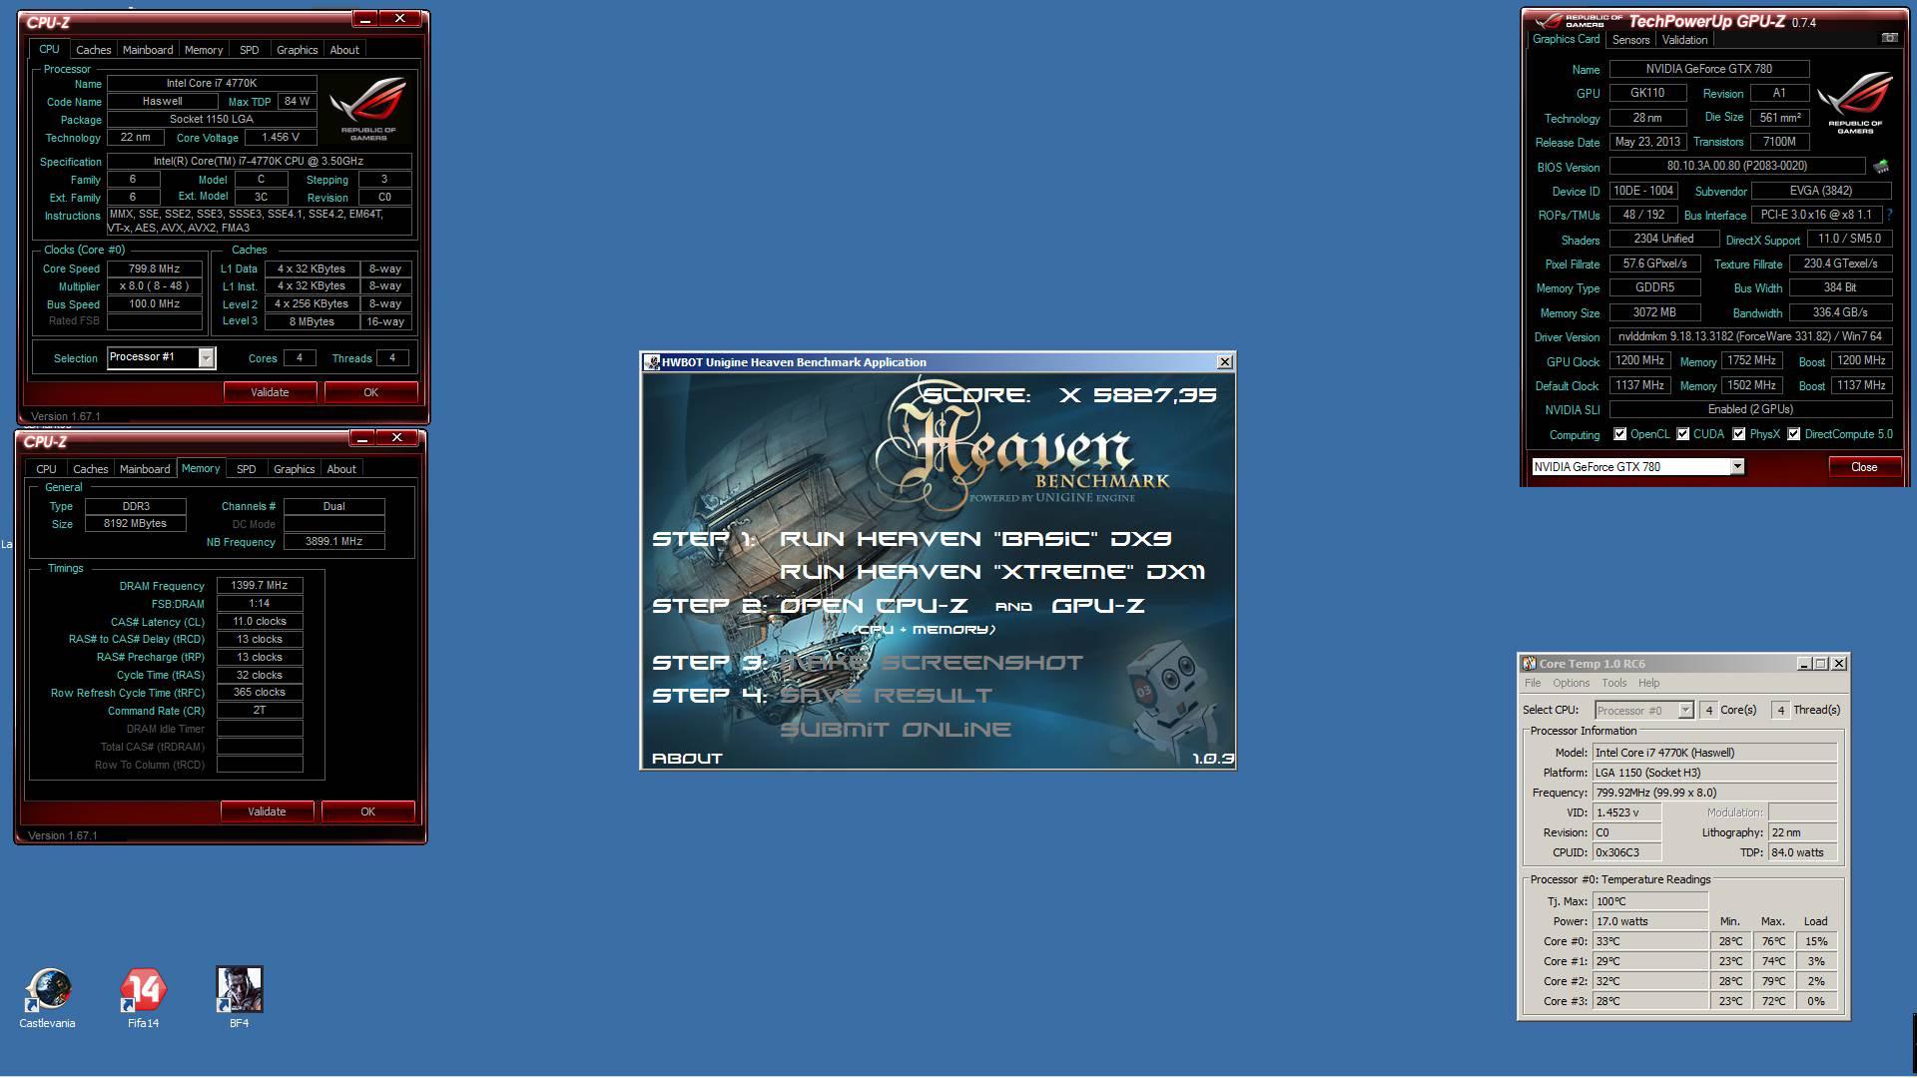Click the DRAM Frequency value 1399.7 MHz
The width and height of the screenshot is (1917, 1078).
tap(260, 586)
